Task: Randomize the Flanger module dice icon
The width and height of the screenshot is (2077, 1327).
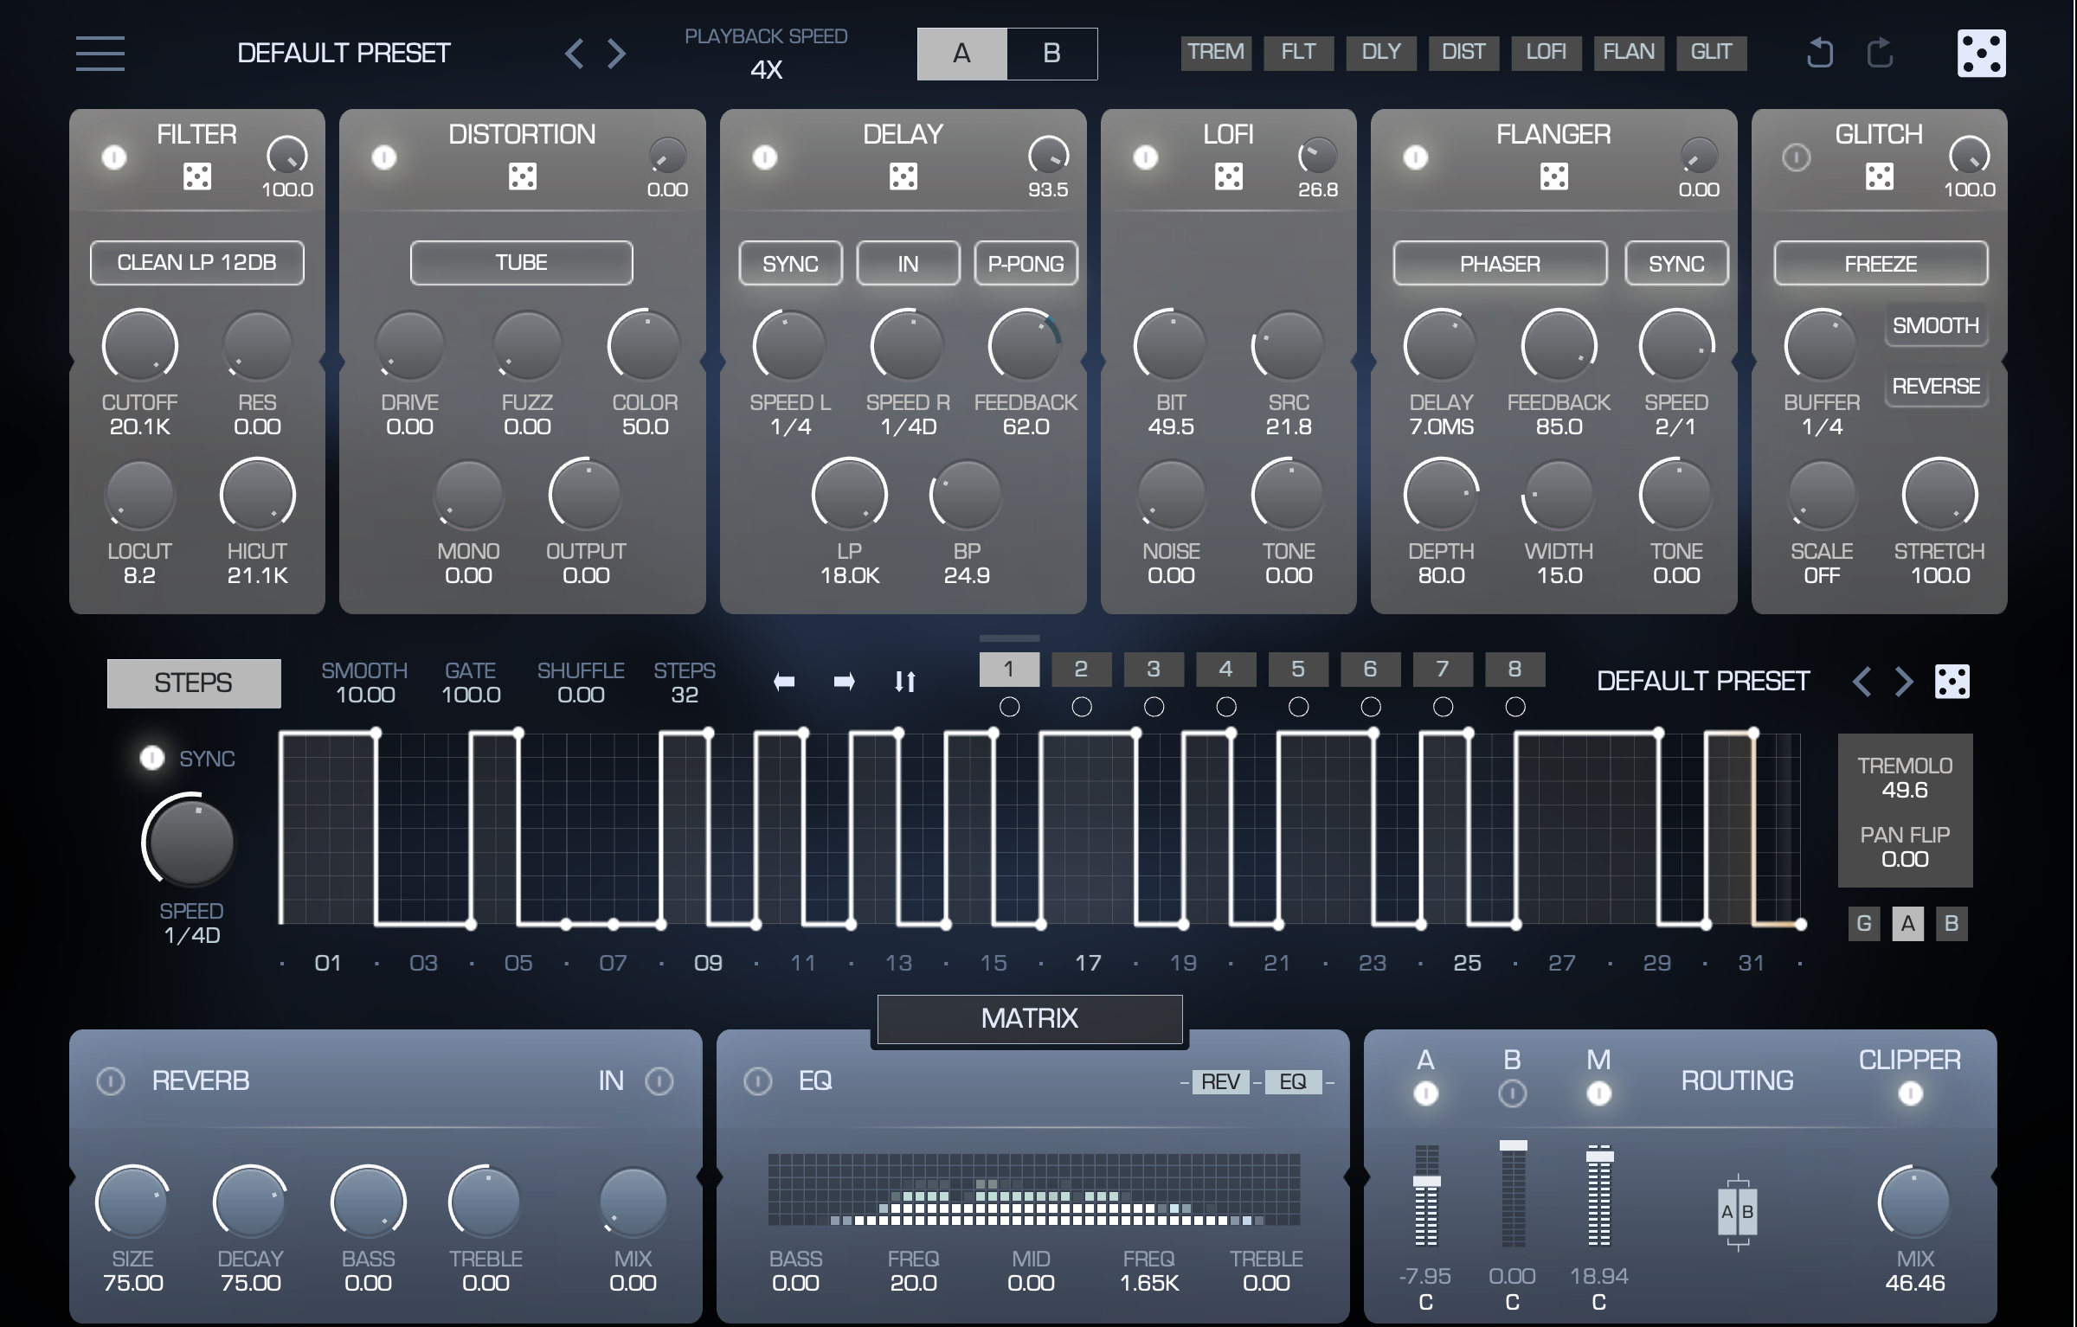Action: pos(1553,176)
